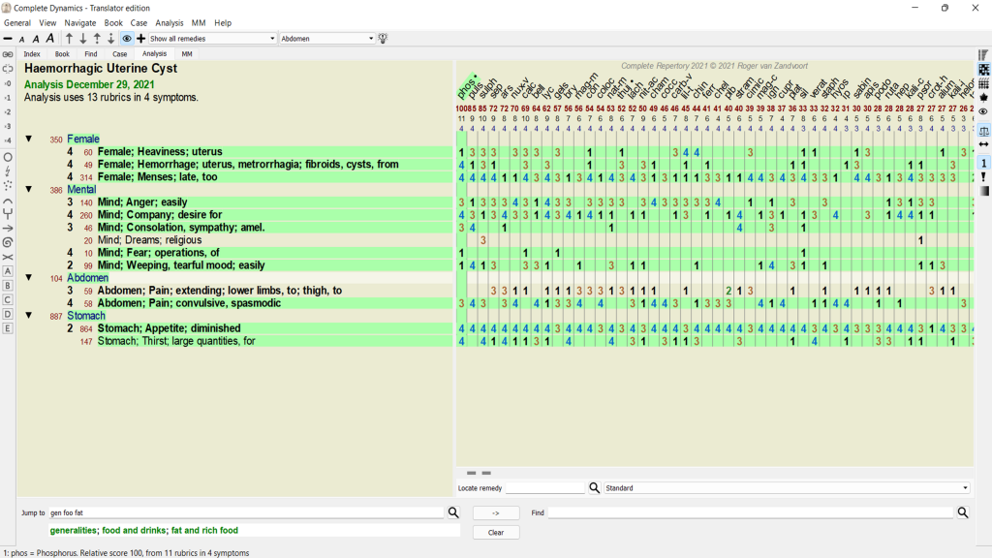The height and width of the screenshot is (558, 992).
Task: Click the arc symbol icon in sidebar
Action: click(x=8, y=201)
